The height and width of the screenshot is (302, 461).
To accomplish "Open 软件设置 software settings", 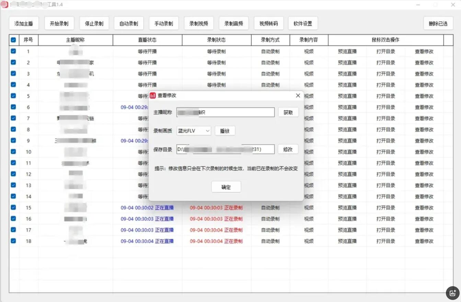I will [303, 23].
